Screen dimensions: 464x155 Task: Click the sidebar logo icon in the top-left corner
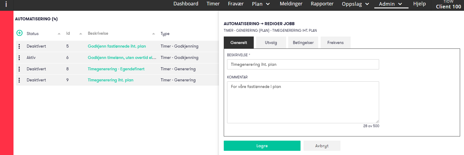point(6,4)
